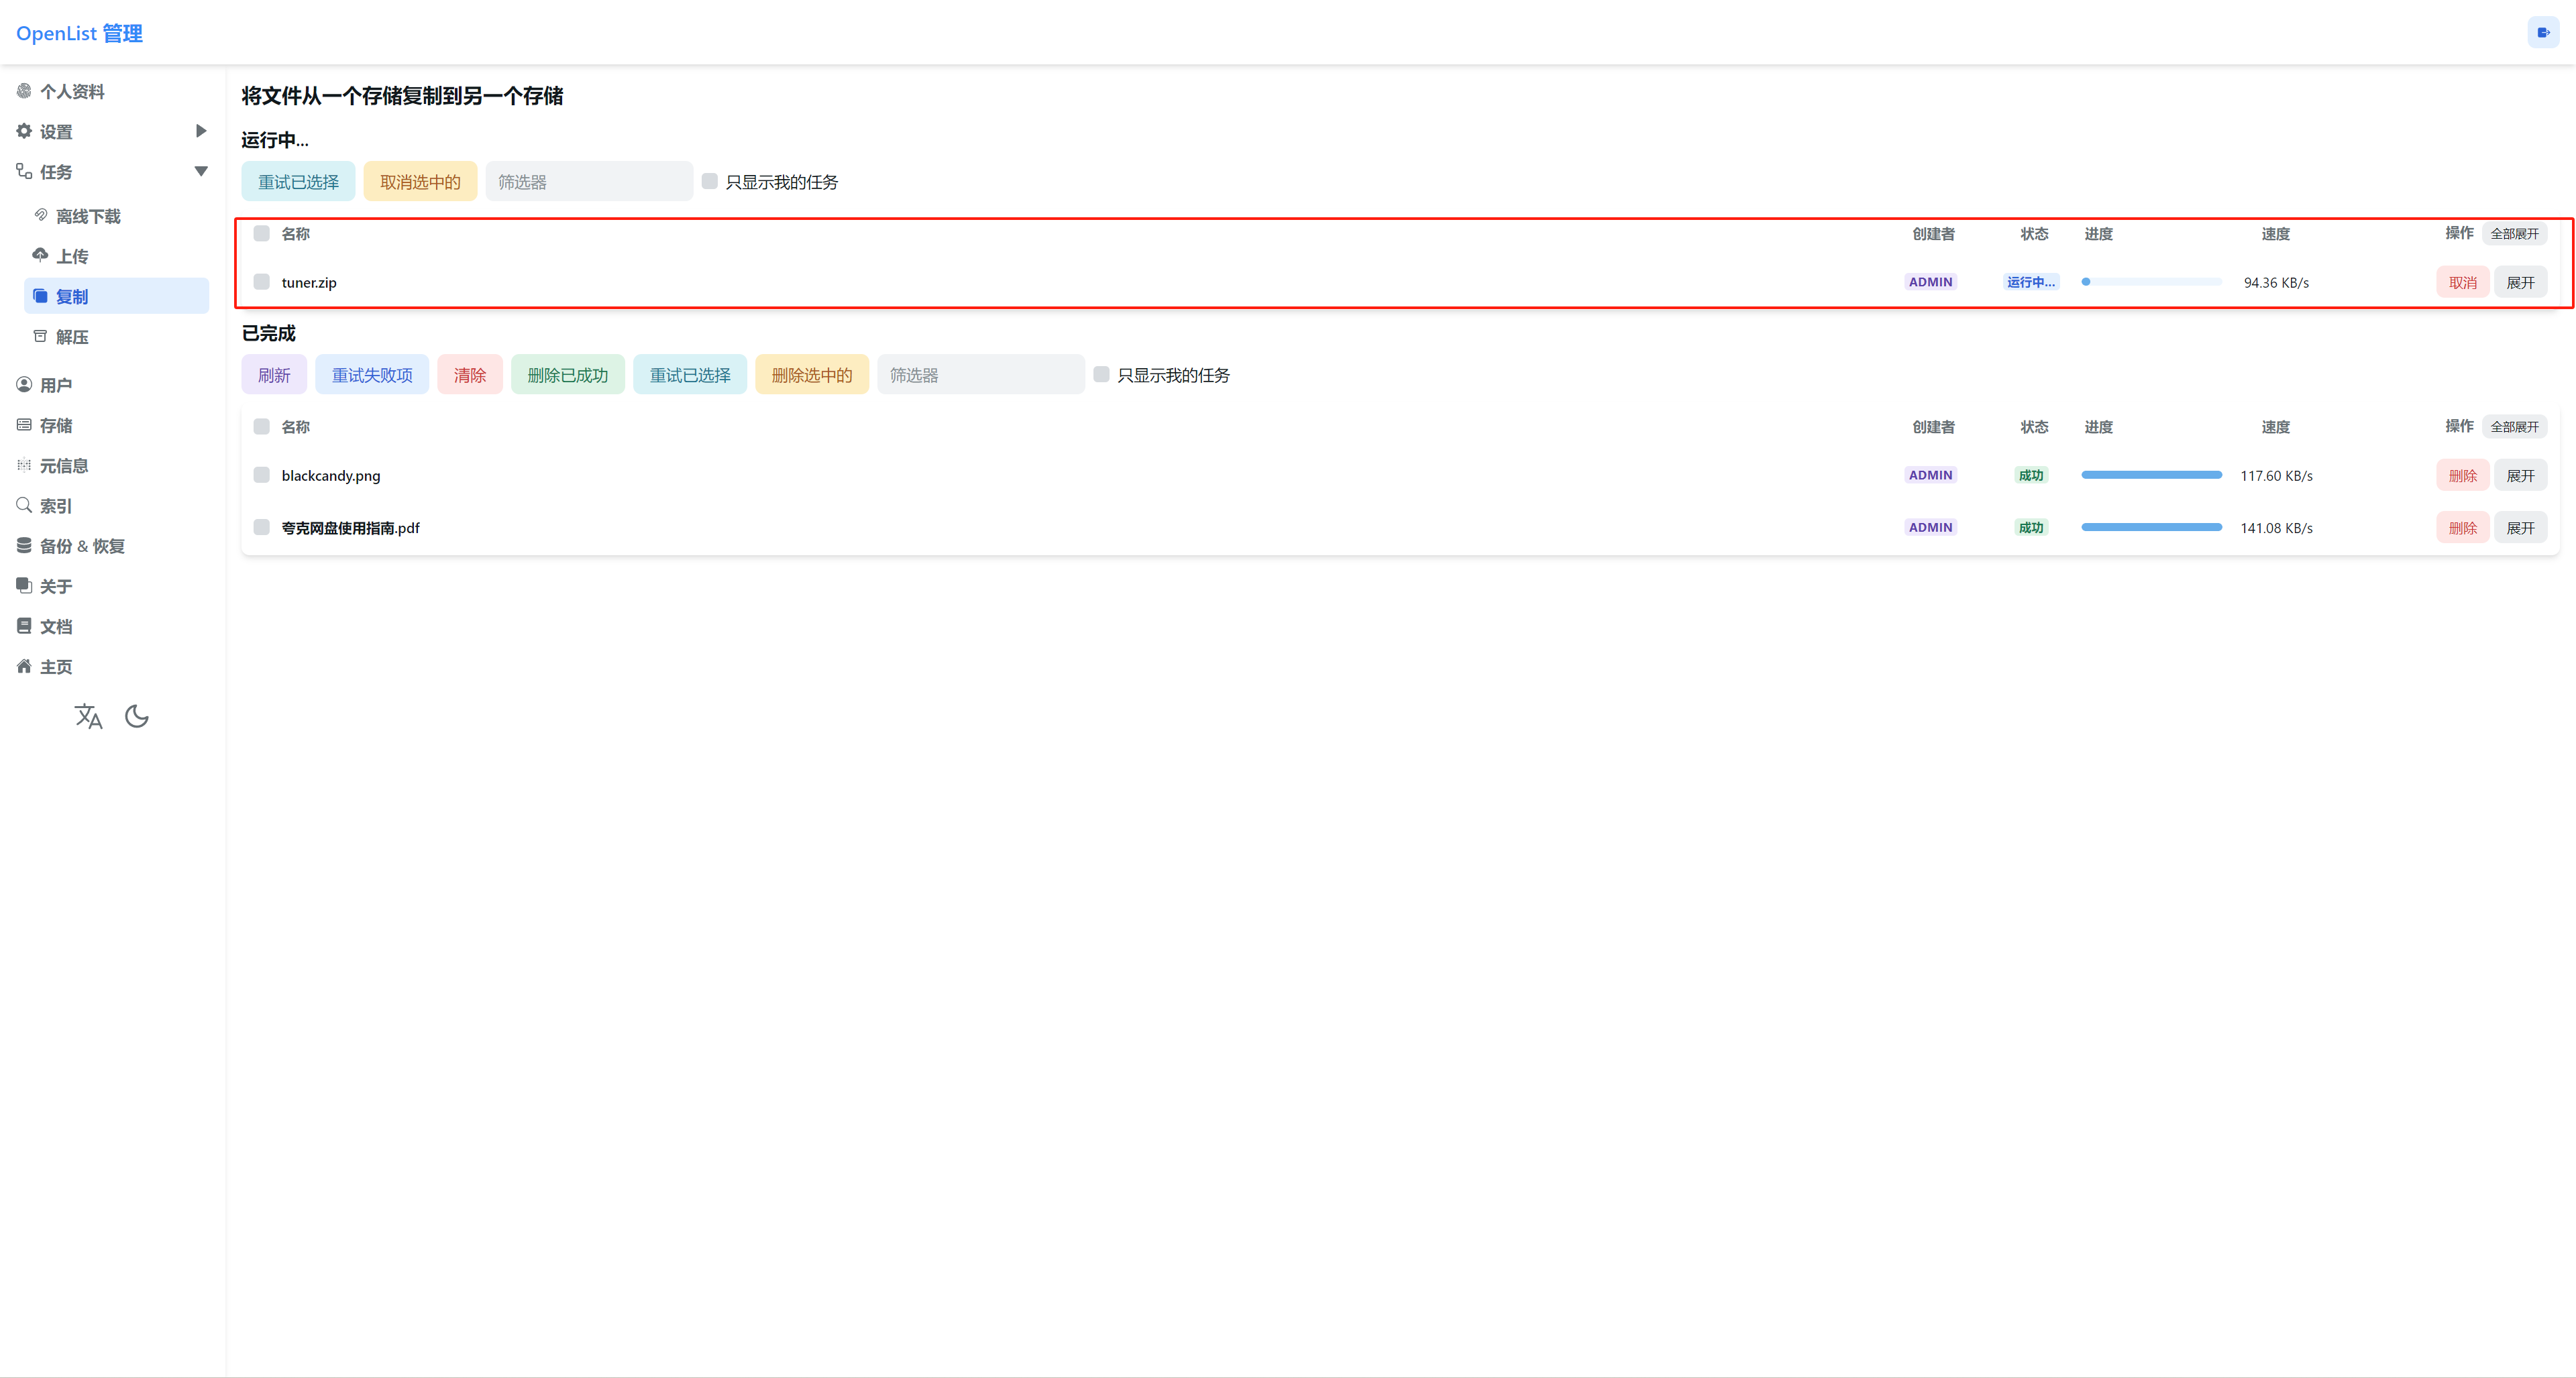Collapse the 任务 sidebar submenu arrow
2576x1378 pixels.
(x=201, y=171)
